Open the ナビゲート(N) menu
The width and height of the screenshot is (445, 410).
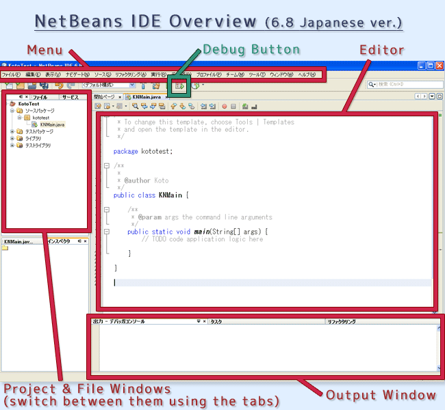coord(77,74)
